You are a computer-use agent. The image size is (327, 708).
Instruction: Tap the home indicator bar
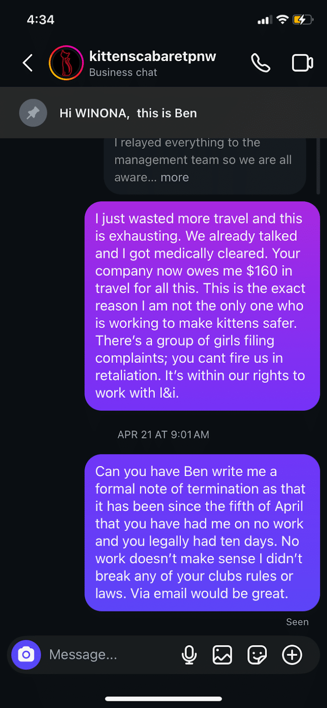(163, 699)
